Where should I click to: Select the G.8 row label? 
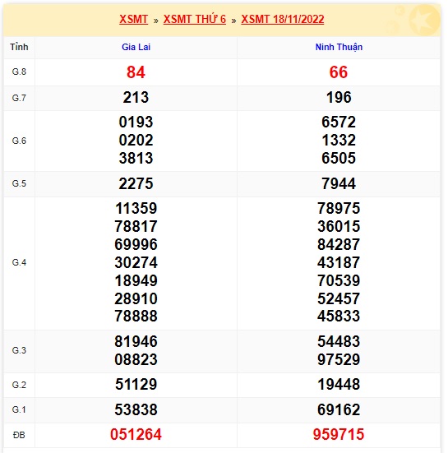point(19,72)
